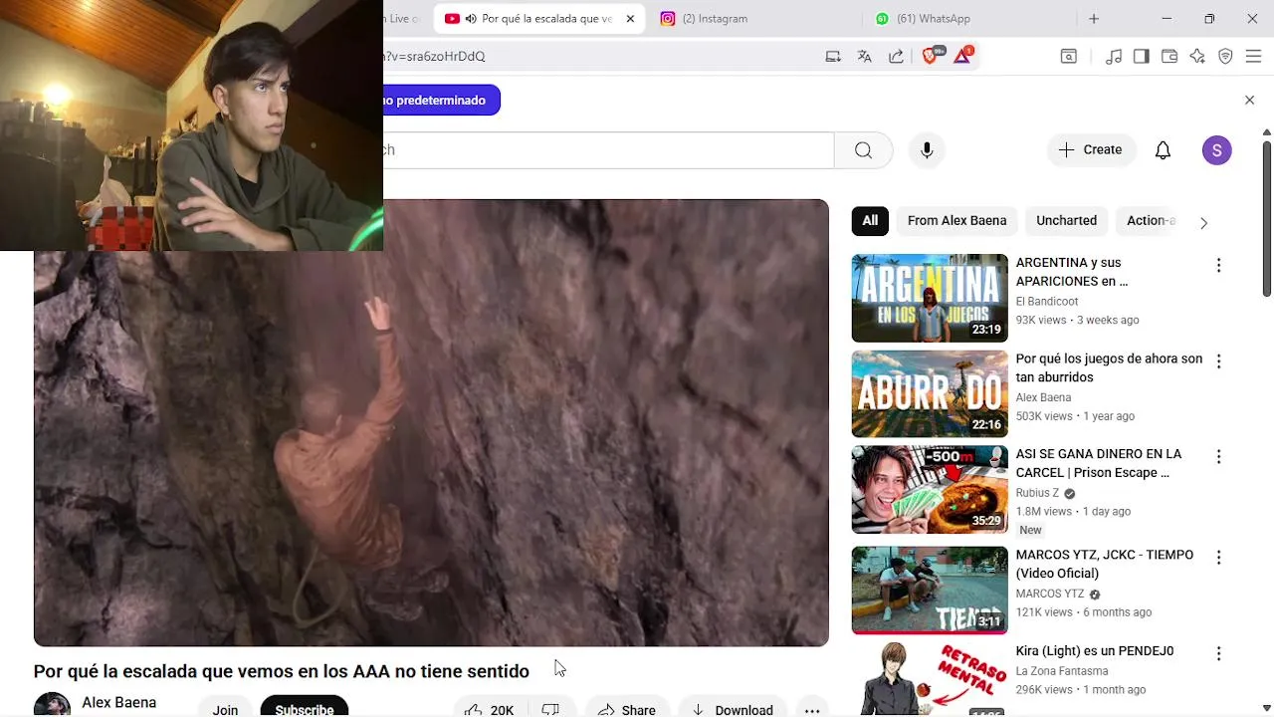Open ARGENTINA en los juegos thumbnail

[930, 298]
